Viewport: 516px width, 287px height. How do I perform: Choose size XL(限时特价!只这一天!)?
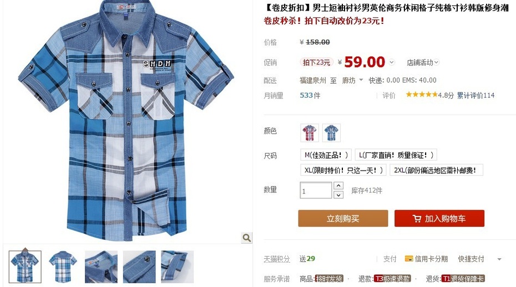click(343, 170)
